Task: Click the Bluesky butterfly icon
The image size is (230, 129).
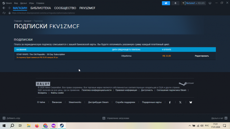Action: [x=191, y=102]
